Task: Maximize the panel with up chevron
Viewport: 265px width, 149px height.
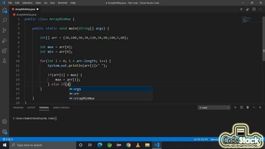Action: click(254, 108)
